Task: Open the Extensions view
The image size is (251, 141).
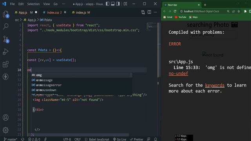Action: [5, 64]
